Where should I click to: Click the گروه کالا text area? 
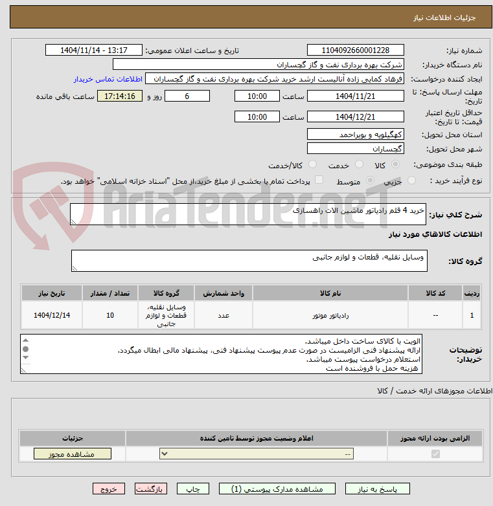[249, 261]
